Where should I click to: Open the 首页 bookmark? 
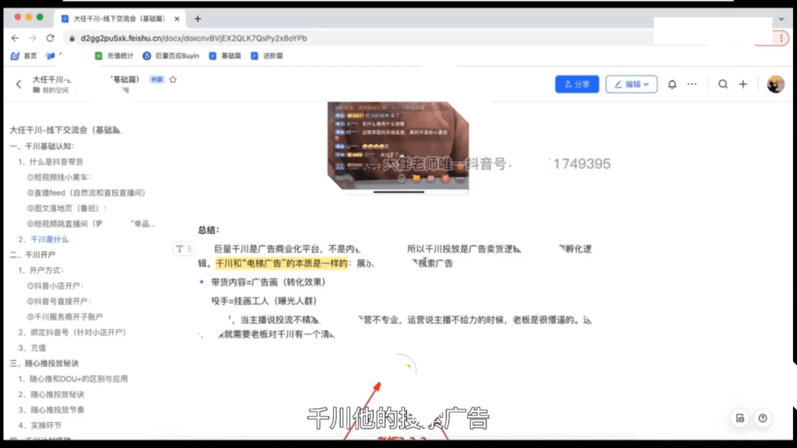click(24, 56)
